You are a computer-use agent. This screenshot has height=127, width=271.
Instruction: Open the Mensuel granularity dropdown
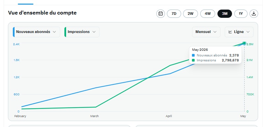(206, 32)
